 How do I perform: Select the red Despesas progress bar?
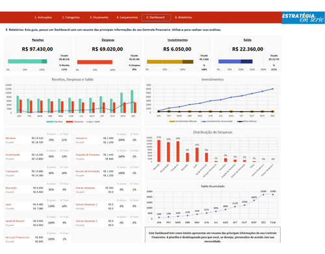[95, 62]
